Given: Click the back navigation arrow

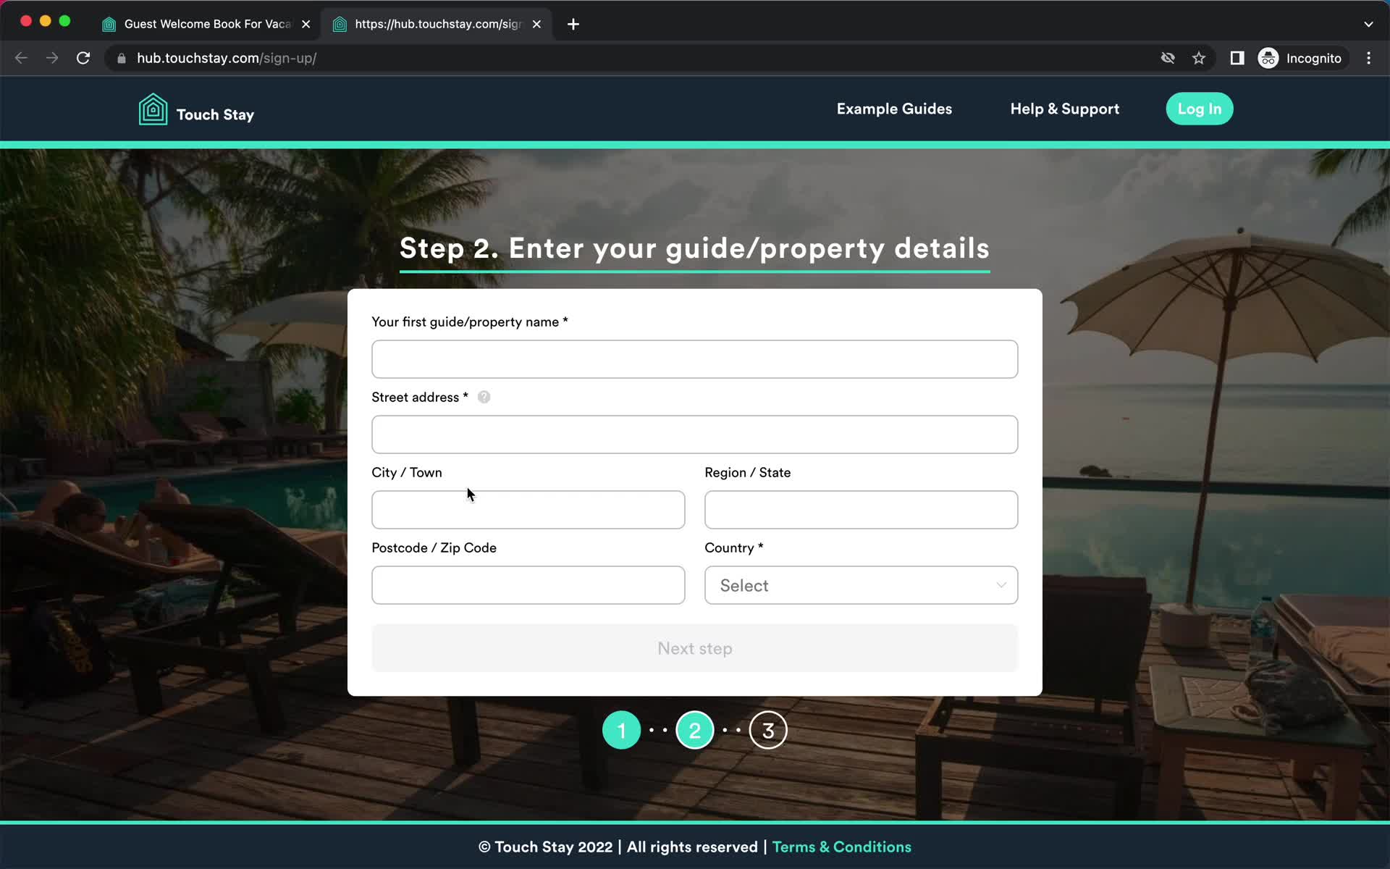Looking at the screenshot, I should pyautogui.click(x=21, y=58).
